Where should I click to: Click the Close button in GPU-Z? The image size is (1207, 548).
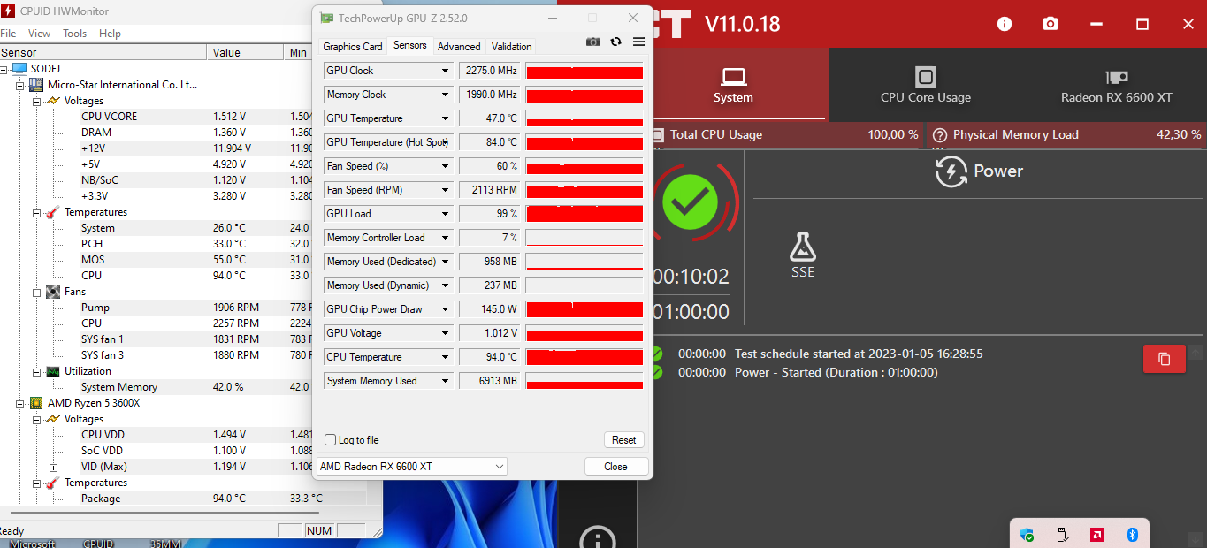(616, 467)
